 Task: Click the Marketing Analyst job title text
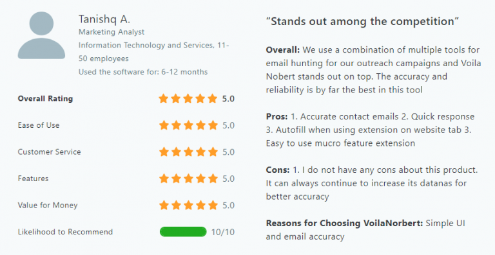click(112, 32)
